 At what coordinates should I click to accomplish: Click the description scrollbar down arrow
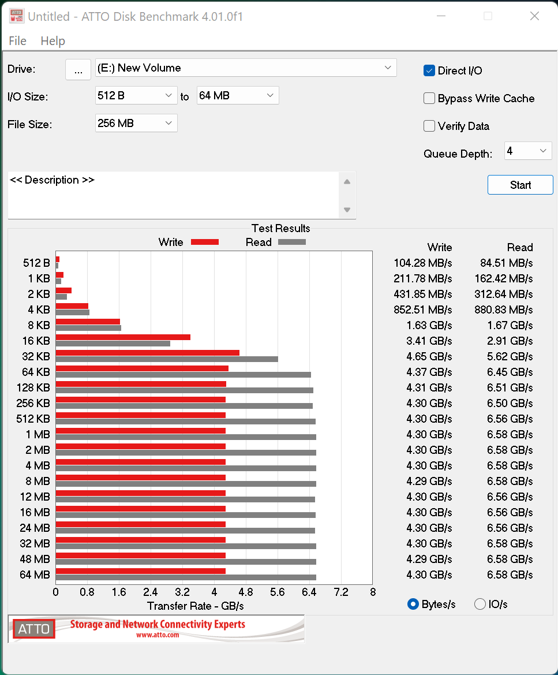[347, 210]
